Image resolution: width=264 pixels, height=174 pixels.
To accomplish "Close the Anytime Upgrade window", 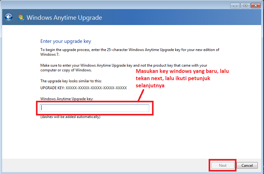I will 256,6.
